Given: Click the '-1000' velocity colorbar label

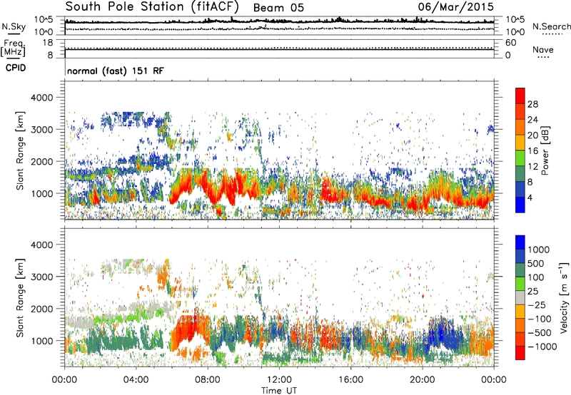Looking at the screenshot, I should click(542, 347).
